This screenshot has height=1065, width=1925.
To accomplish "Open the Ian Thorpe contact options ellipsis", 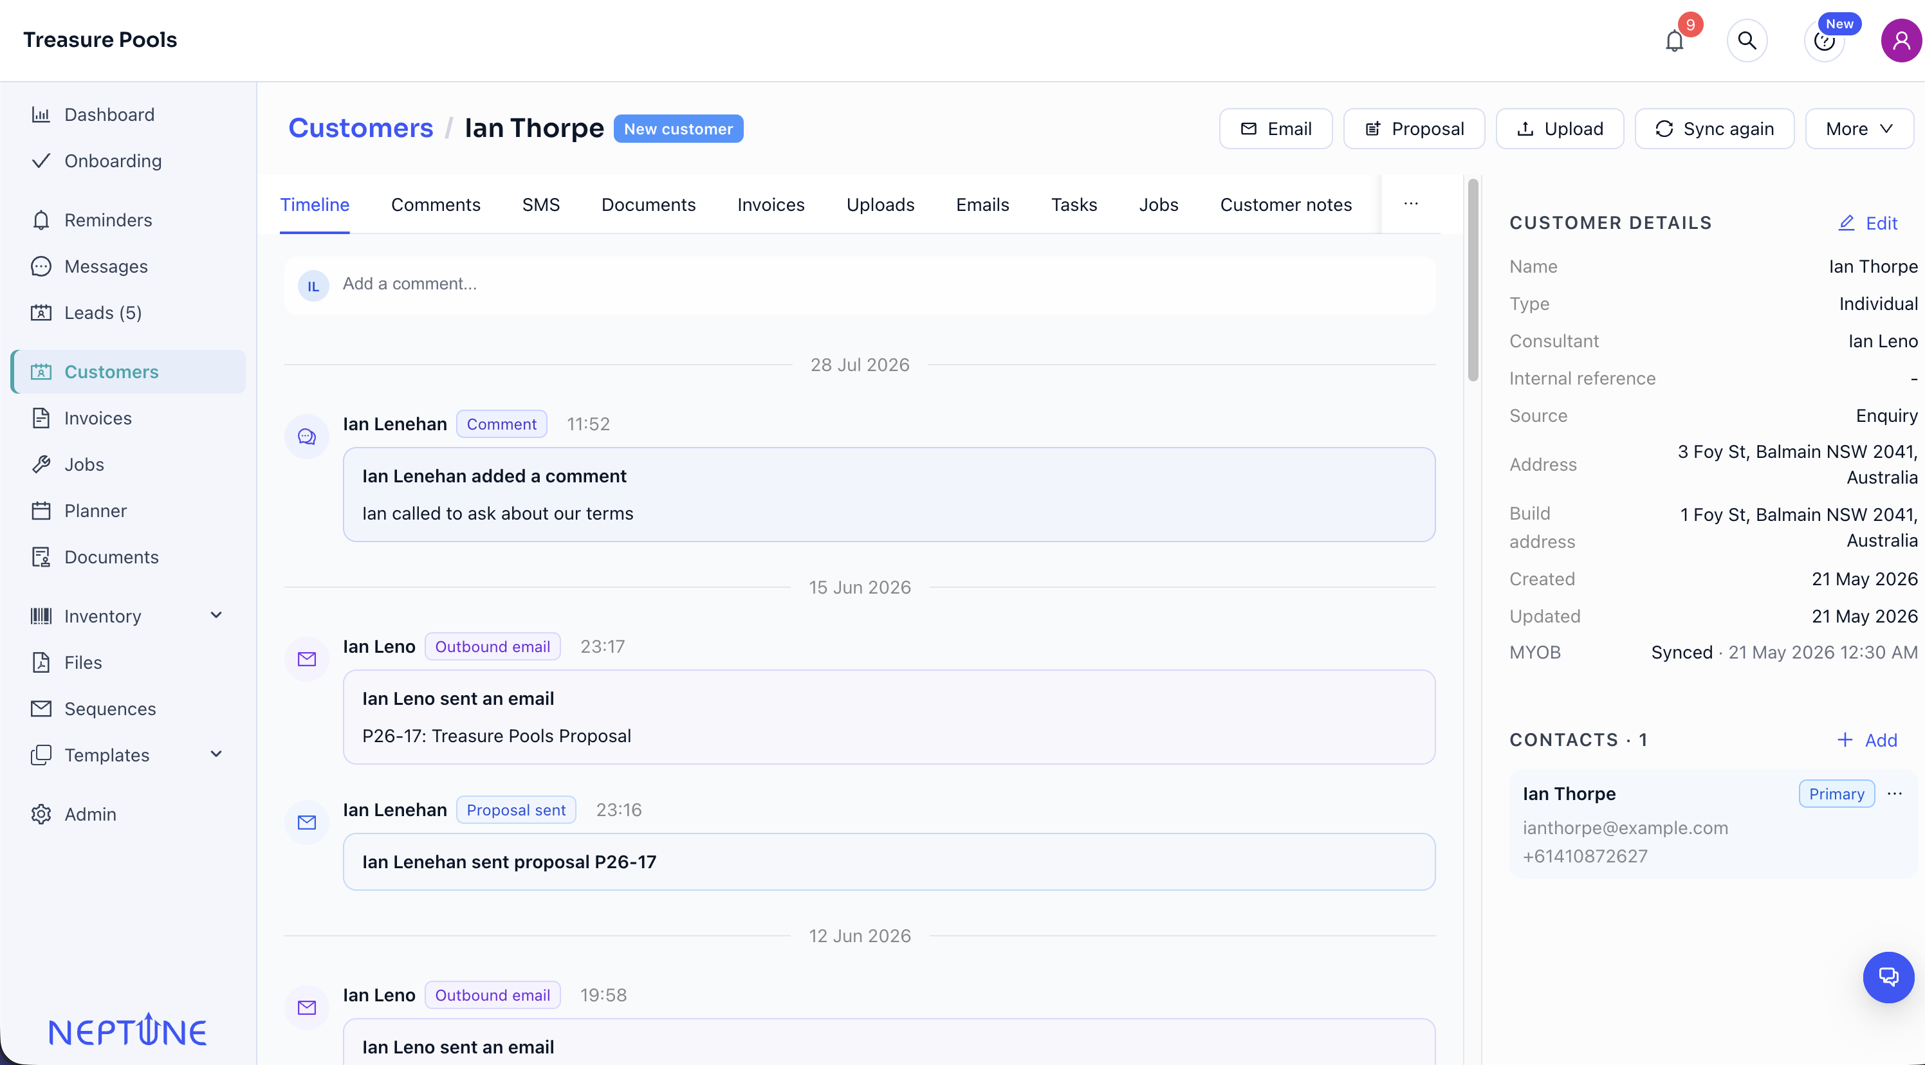I will click(x=1894, y=793).
